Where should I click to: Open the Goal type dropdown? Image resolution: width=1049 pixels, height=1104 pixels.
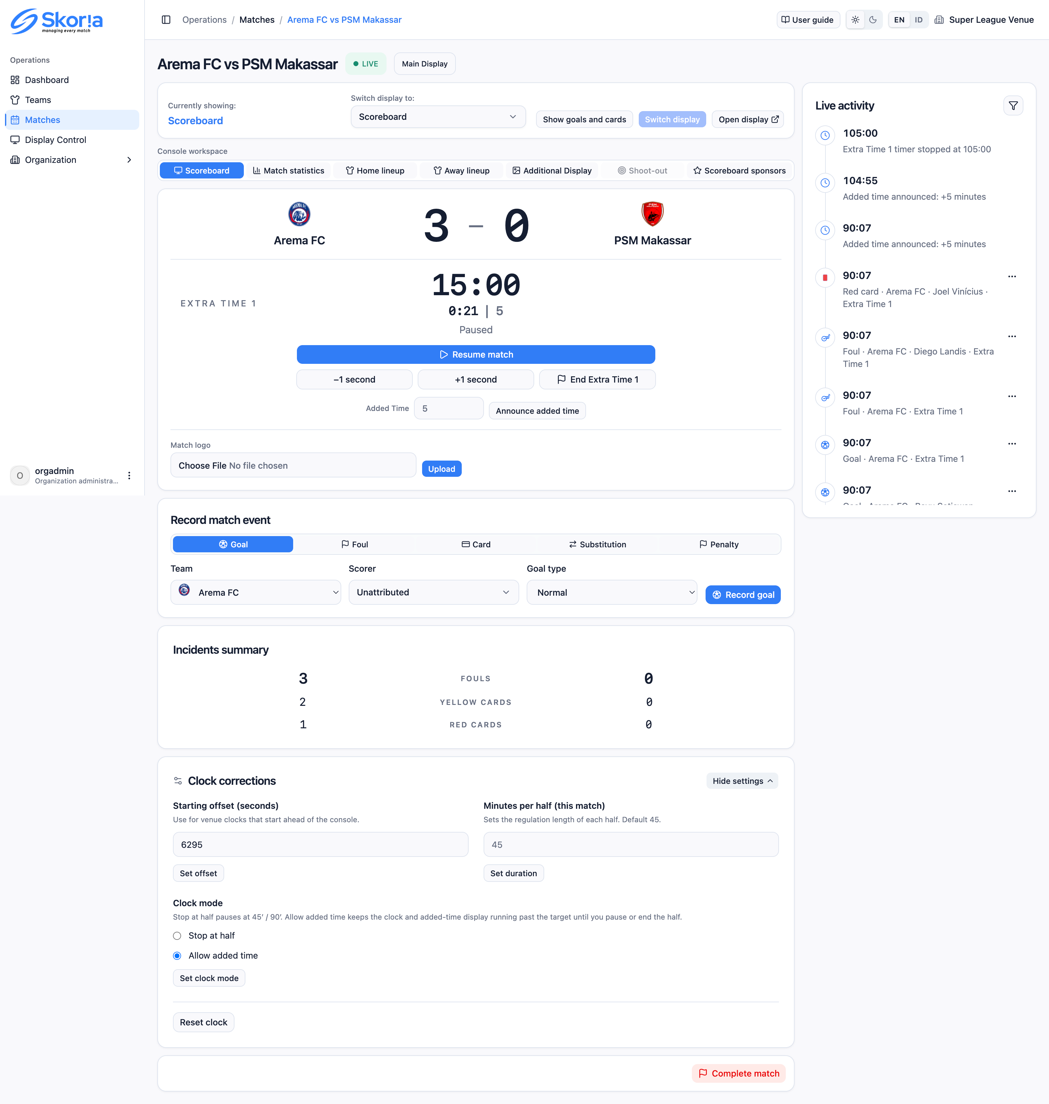point(612,593)
